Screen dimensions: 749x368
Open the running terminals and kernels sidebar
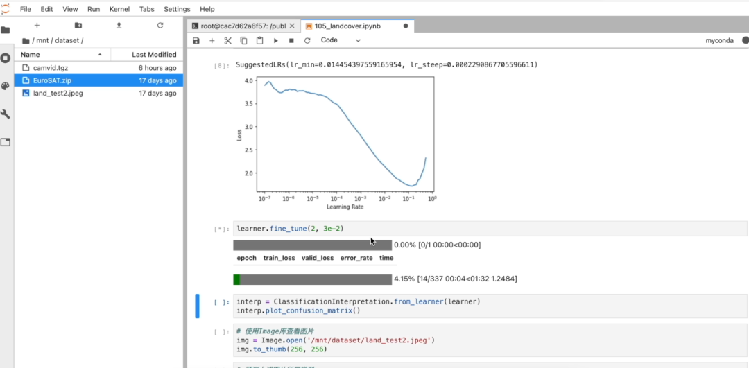pos(6,58)
